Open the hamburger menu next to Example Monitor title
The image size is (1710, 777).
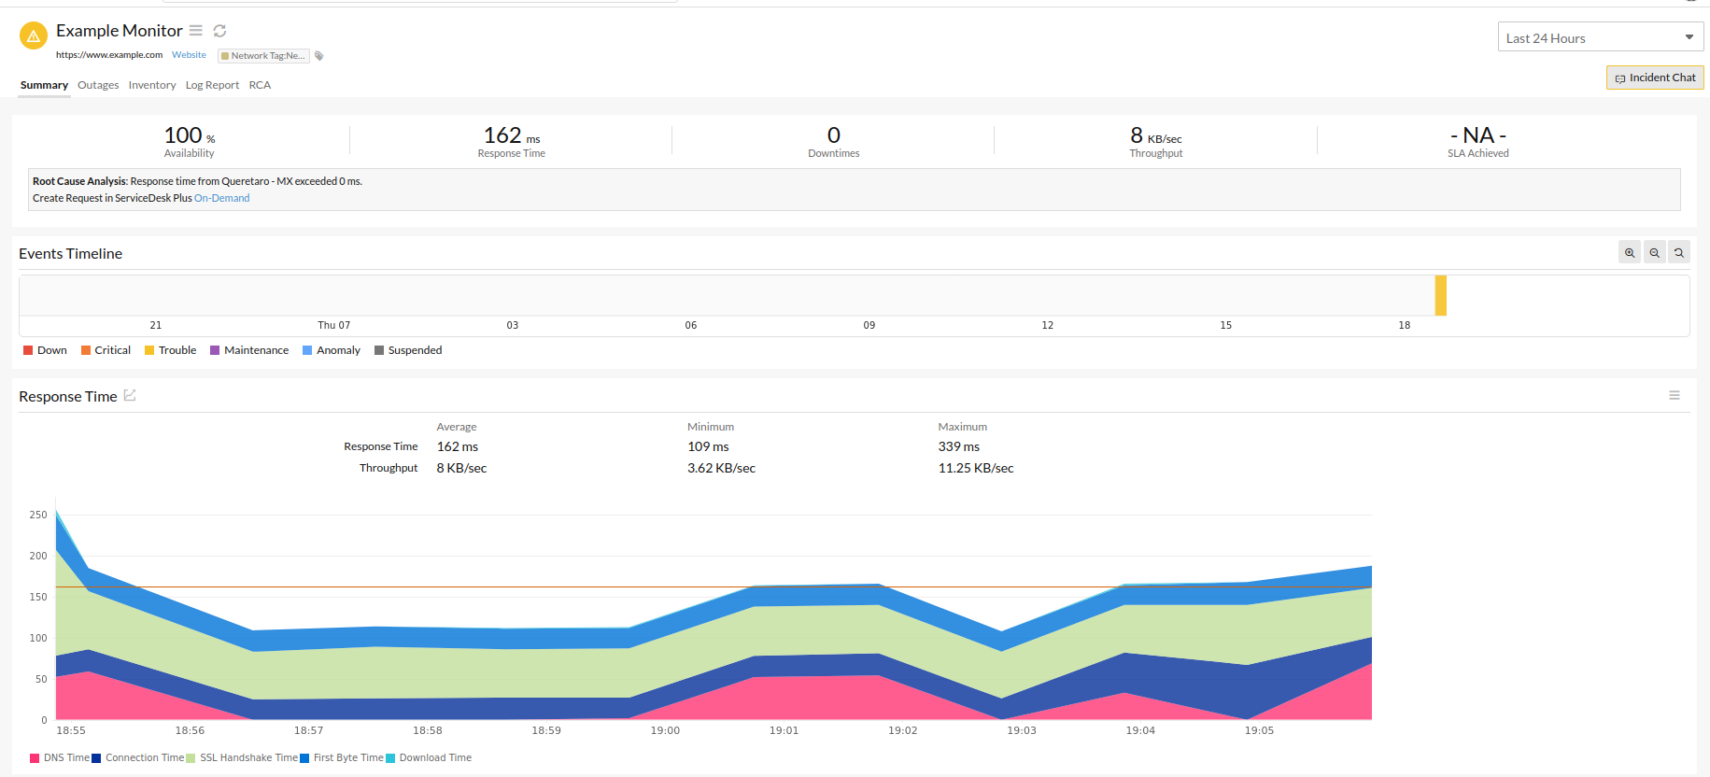click(x=196, y=31)
